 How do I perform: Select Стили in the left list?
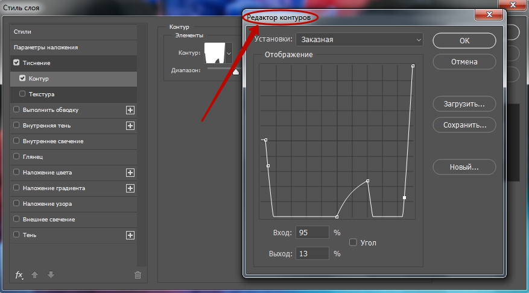(22, 32)
